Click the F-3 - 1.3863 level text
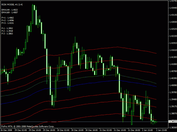Image resolution: width=177 pixels, height=132 pixels. 7,33
